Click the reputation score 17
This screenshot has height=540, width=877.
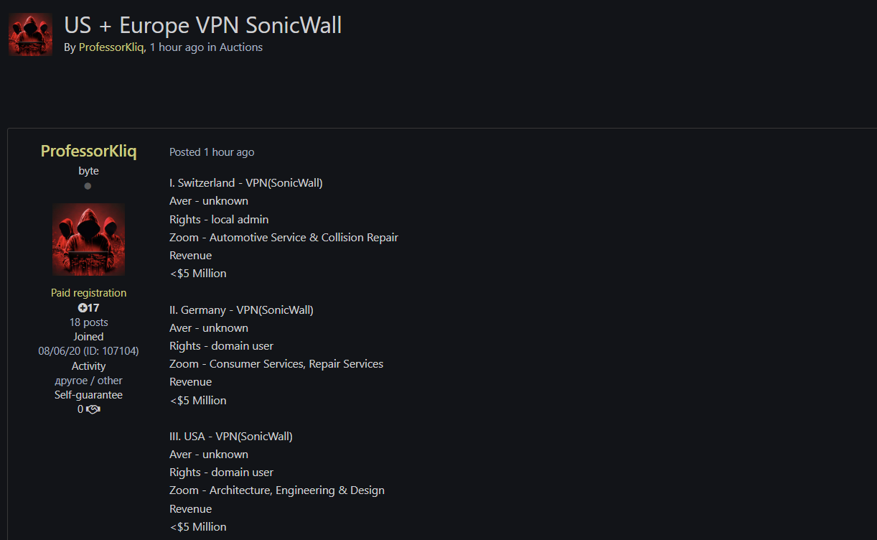(x=93, y=308)
